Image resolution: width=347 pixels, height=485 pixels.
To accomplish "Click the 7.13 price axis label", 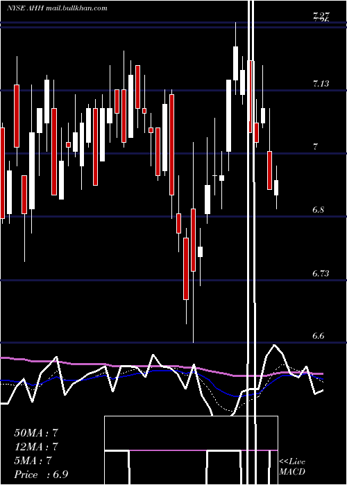I will click(321, 83).
